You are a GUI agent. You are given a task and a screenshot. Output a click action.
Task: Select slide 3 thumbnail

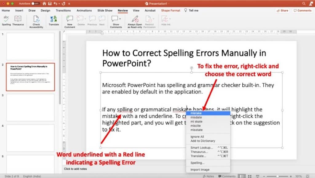[x=30, y=106]
